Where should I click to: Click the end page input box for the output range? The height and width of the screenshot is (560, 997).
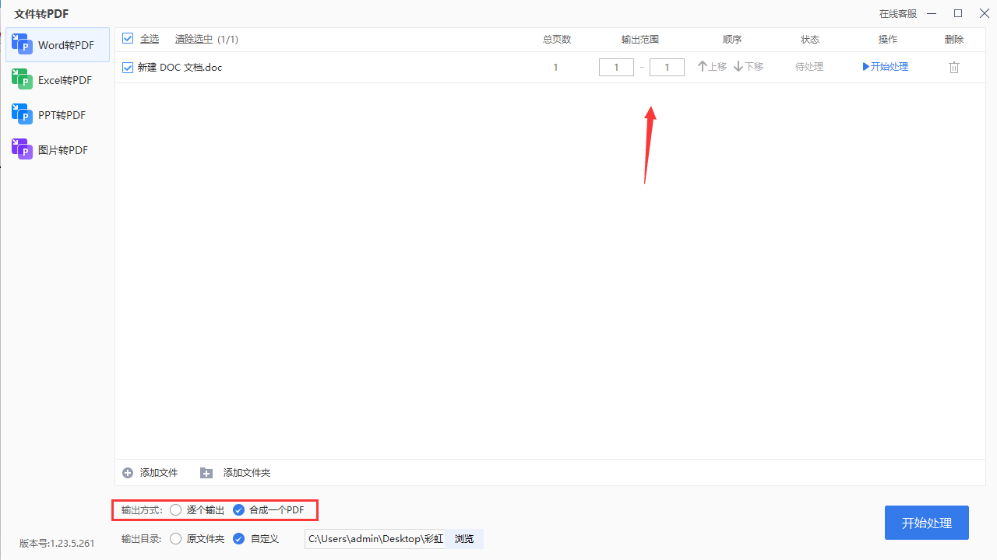coord(667,68)
